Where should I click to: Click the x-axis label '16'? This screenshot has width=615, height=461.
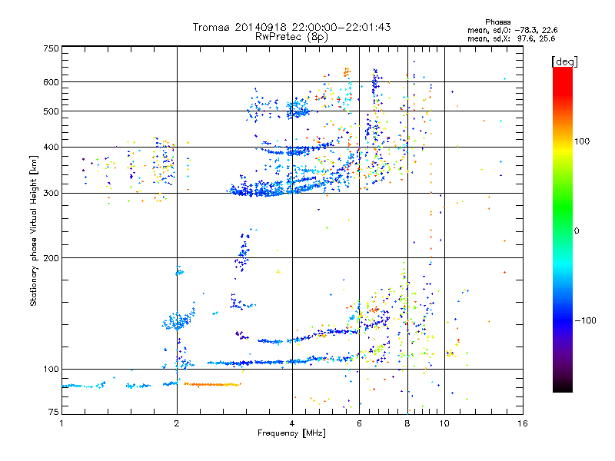pos(523,423)
